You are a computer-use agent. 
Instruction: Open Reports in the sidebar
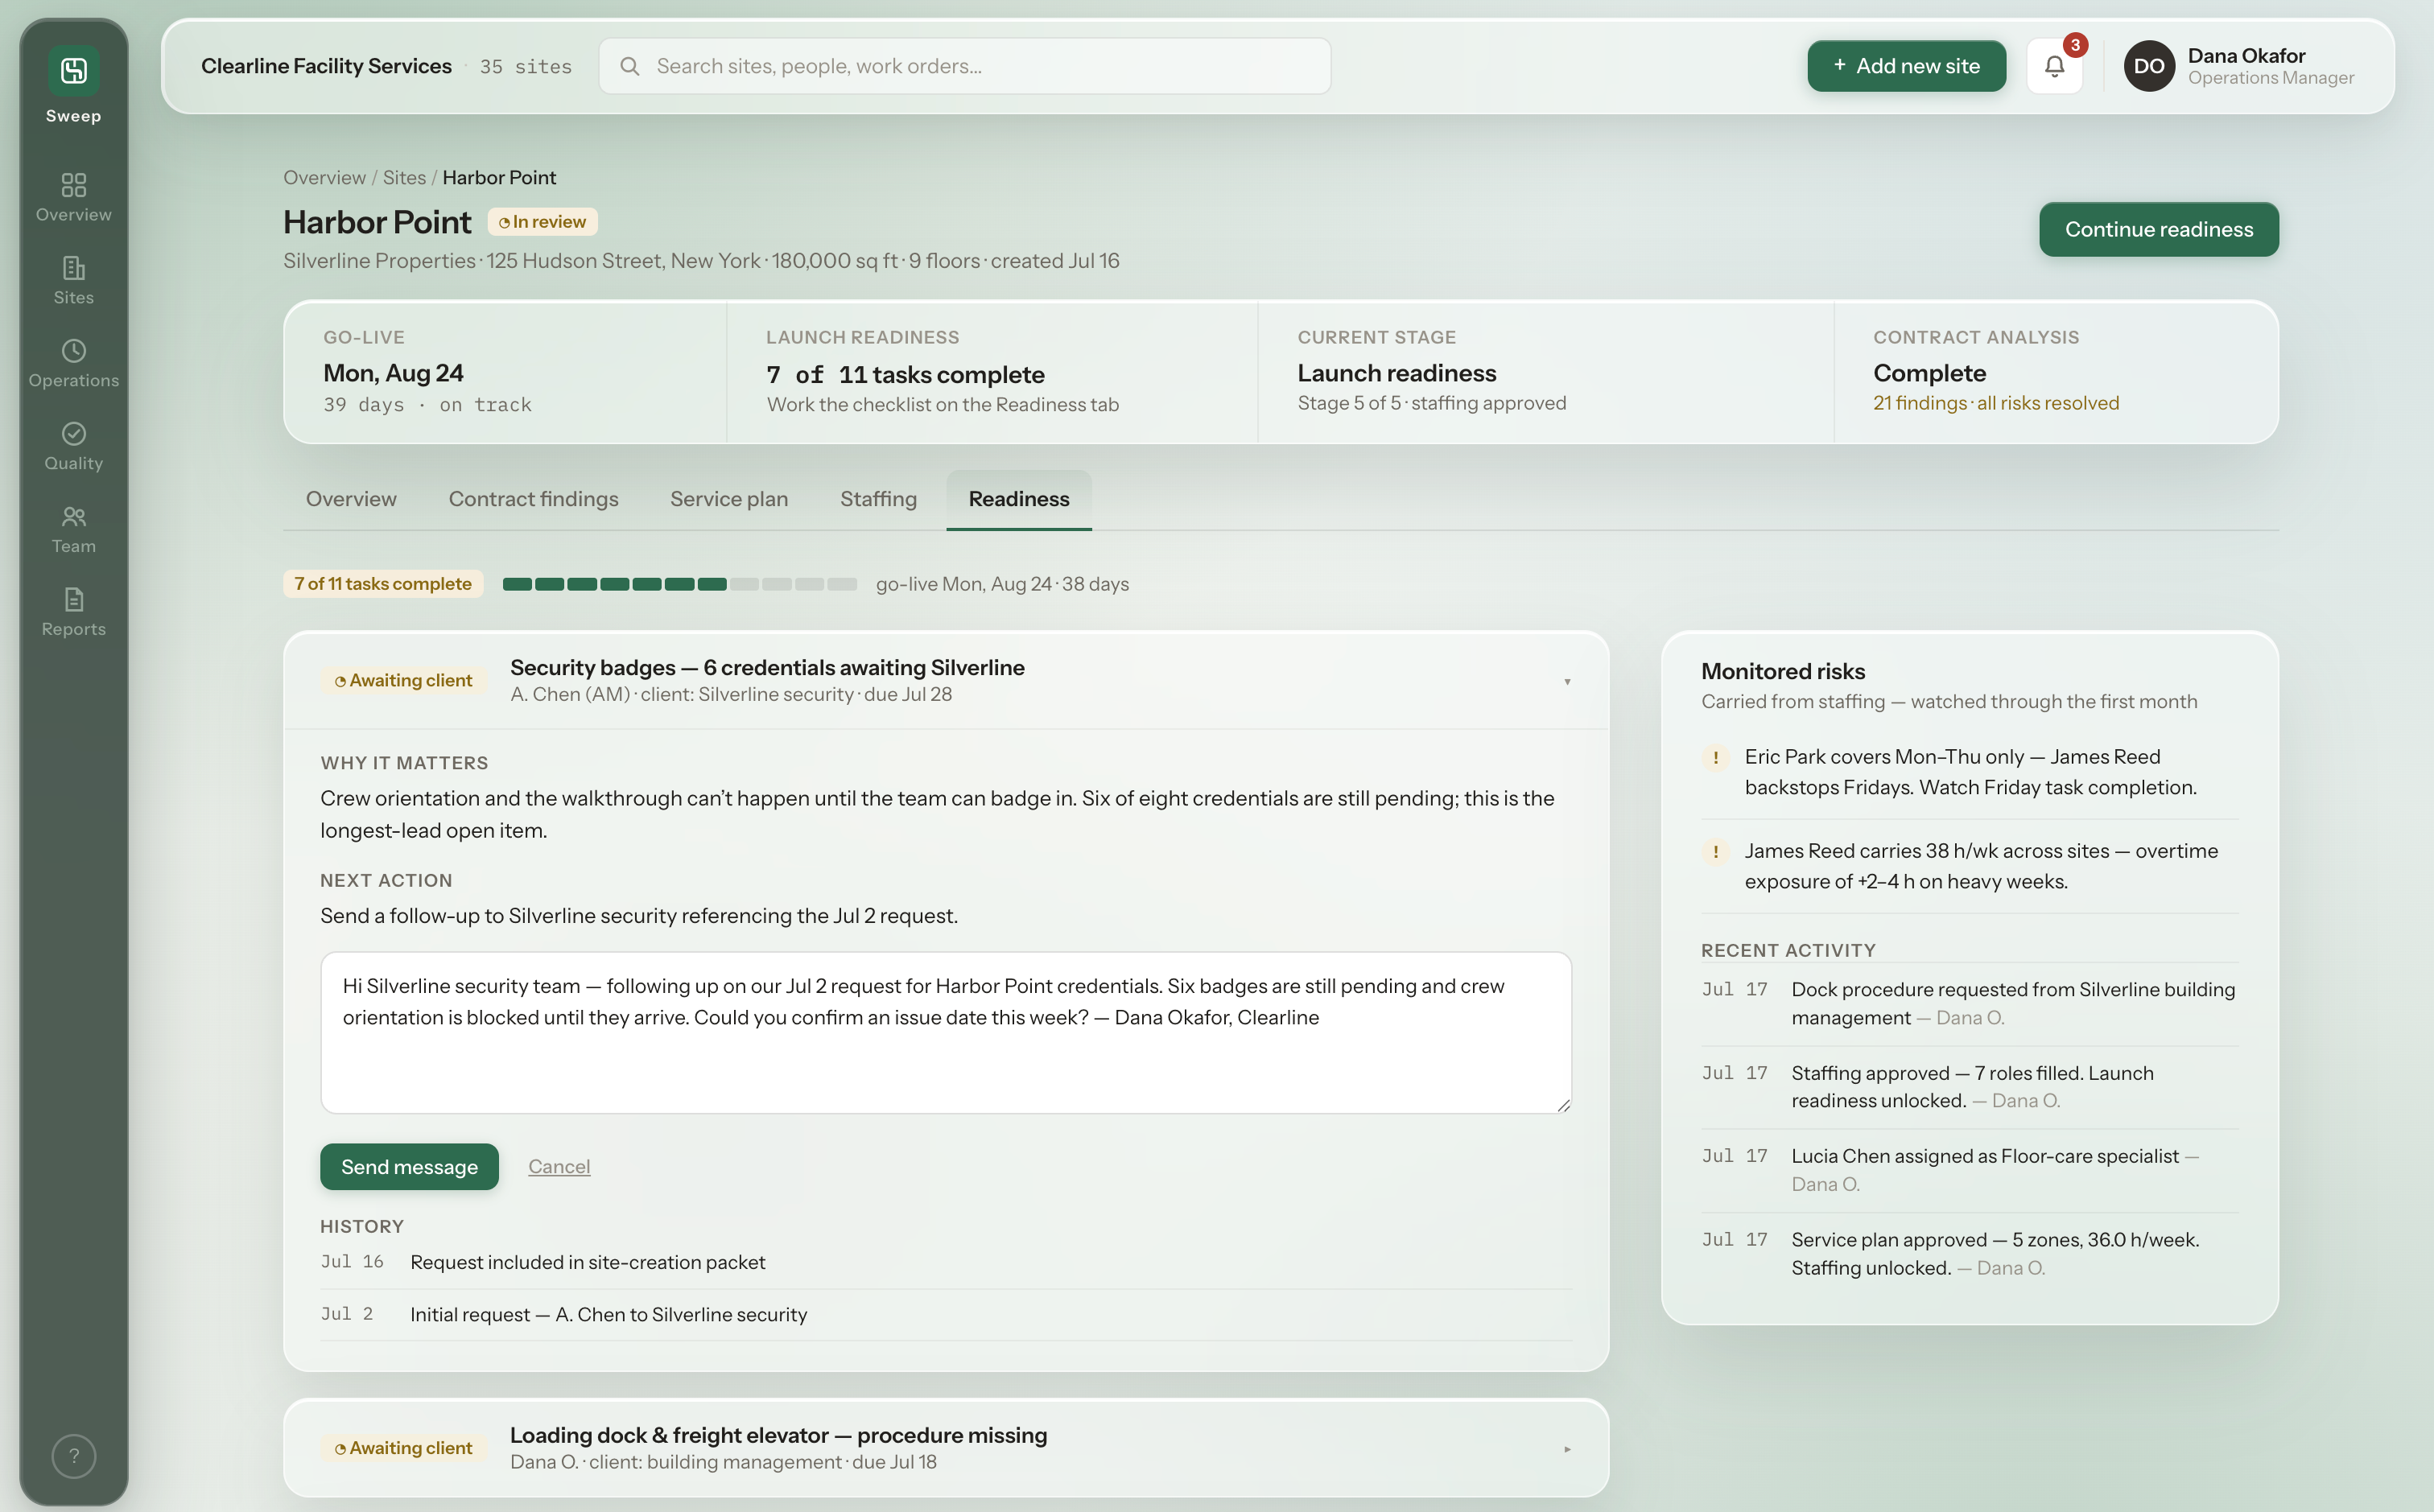tap(73, 613)
